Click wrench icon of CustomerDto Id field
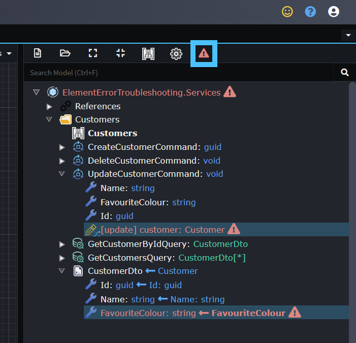Viewport: 356px width, 343px height. point(91,285)
